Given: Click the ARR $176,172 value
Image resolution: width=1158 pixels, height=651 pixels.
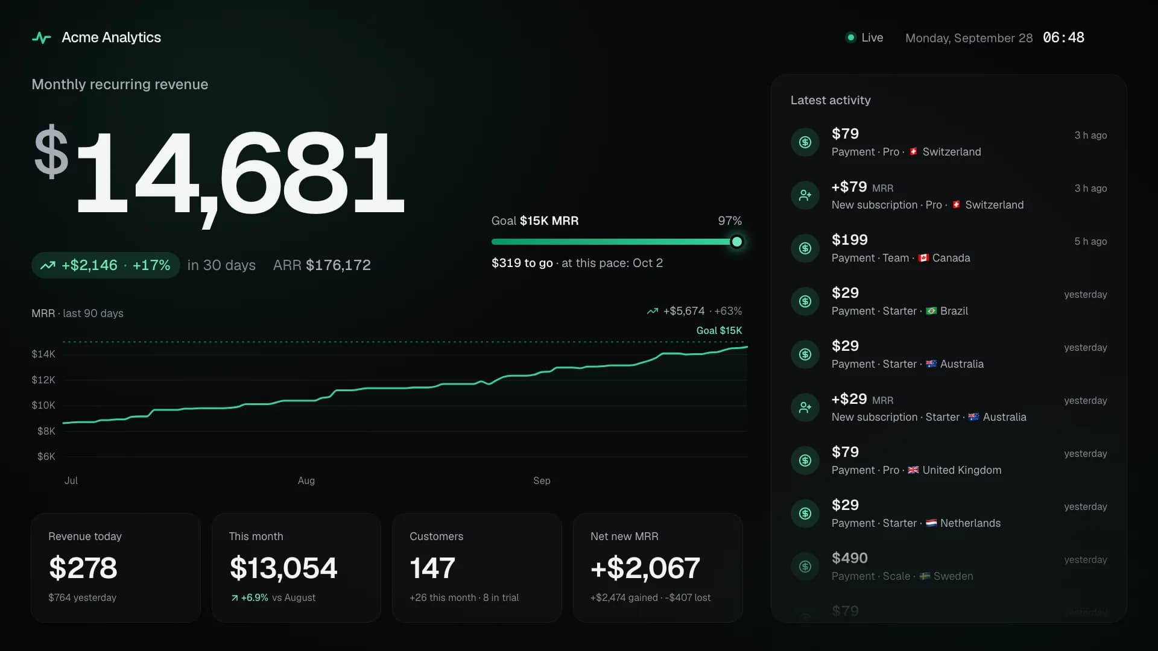Looking at the screenshot, I should 322,265.
